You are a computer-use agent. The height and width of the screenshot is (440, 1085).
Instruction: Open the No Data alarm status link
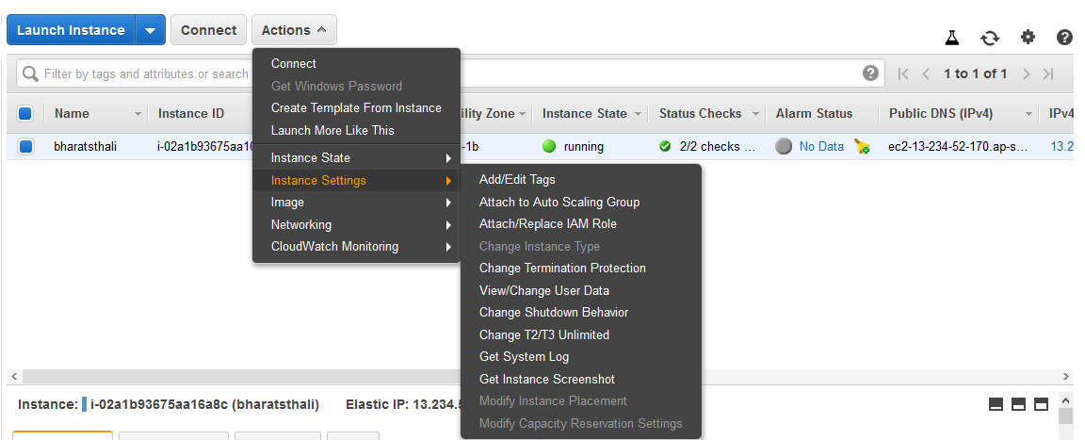coord(821,146)
